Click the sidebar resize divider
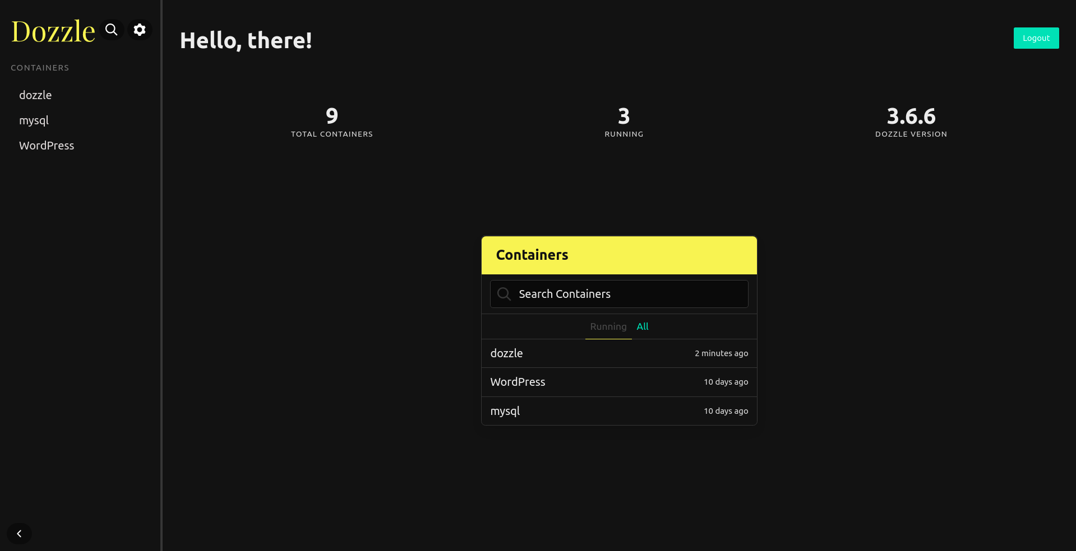The height and width of the screenshot is (551, 1076). click(x=161, y=275)
